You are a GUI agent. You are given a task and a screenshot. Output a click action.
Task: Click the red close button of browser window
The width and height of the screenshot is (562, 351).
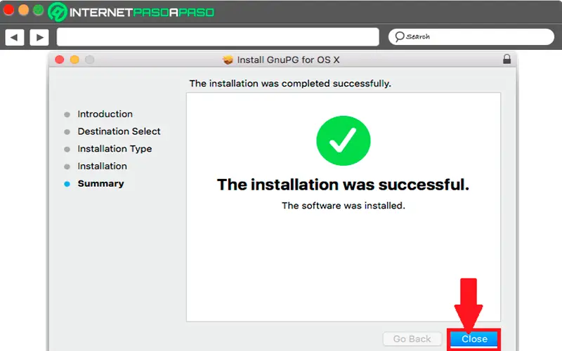(8, 10)
